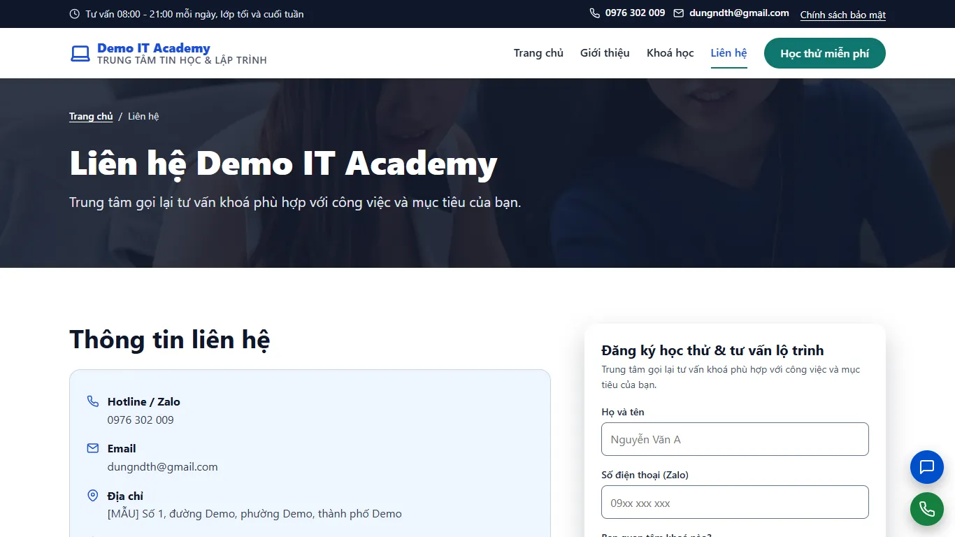Open the floating blue chat bubble button
955x537 pixels.
927,467
